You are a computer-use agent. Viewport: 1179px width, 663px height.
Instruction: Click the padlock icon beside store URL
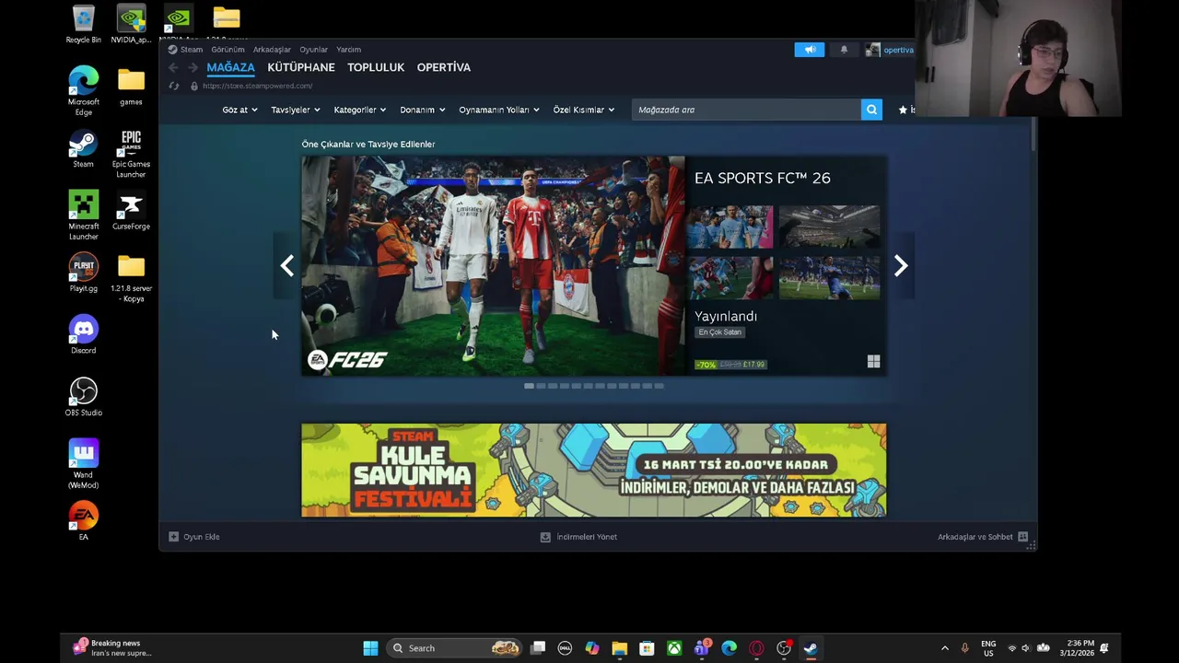pos(193,86)
